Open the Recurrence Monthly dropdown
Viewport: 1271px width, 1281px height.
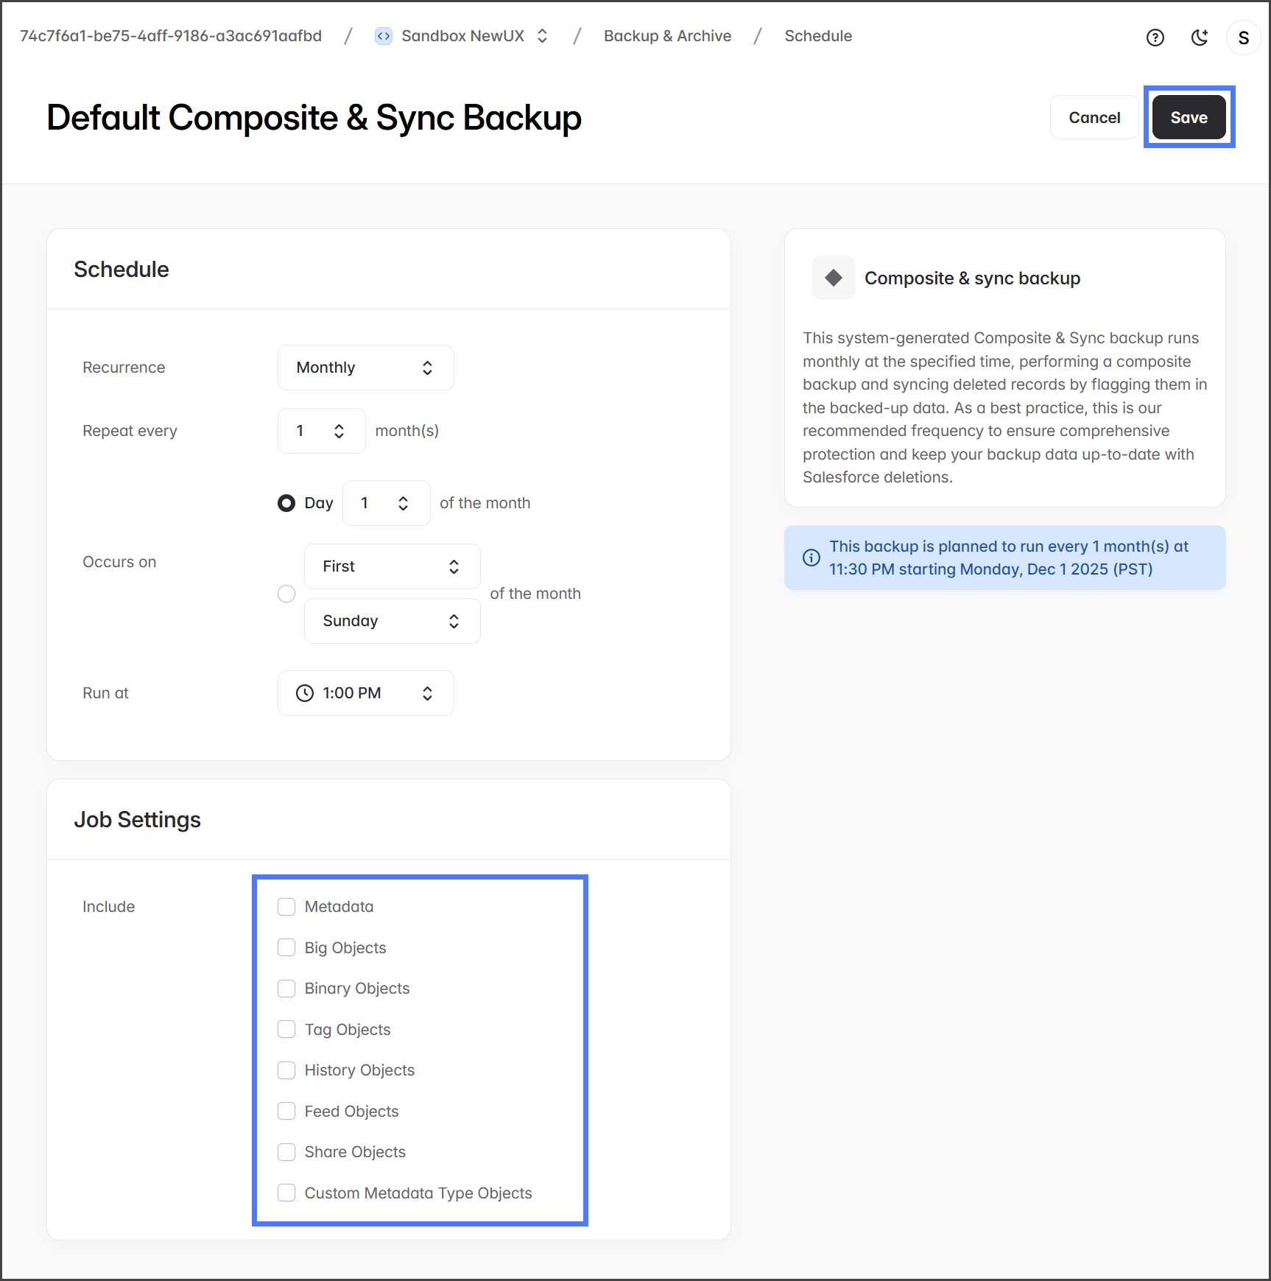pos(365,368)
